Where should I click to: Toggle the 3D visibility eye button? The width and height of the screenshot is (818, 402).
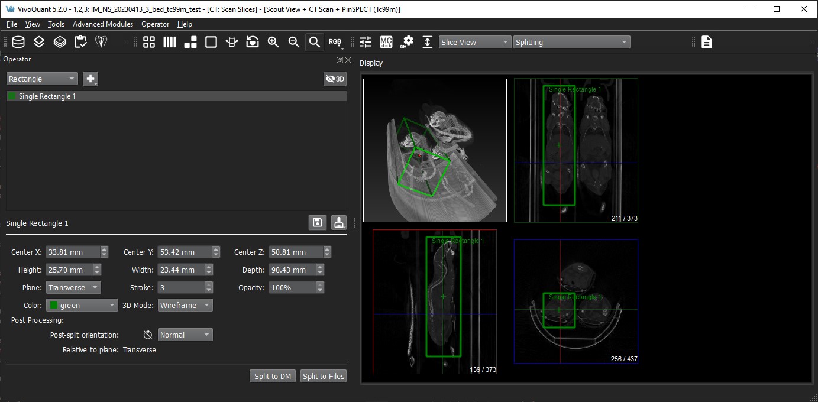point(335,79)
